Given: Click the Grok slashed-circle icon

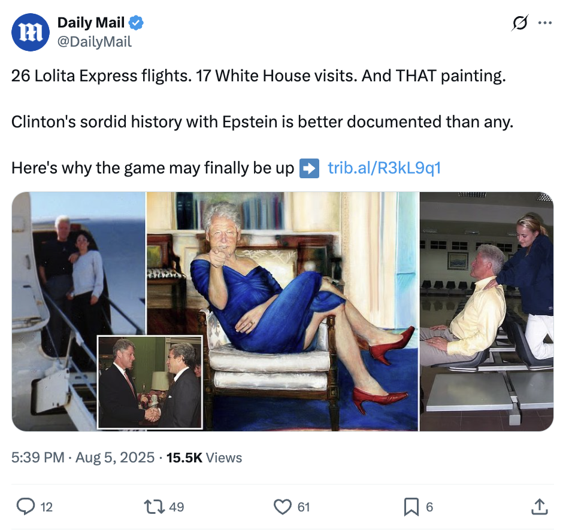Looking at the screenshot, I should coord(520,23).
